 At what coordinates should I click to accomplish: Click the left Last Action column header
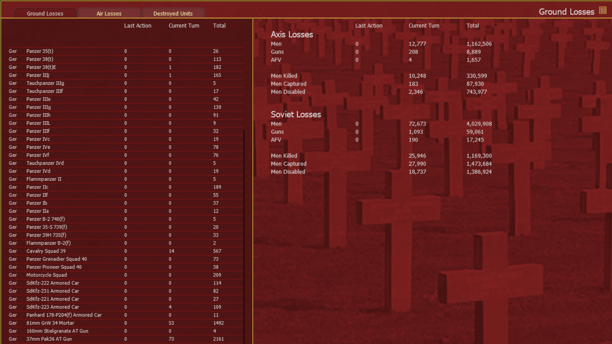[138, 25]
